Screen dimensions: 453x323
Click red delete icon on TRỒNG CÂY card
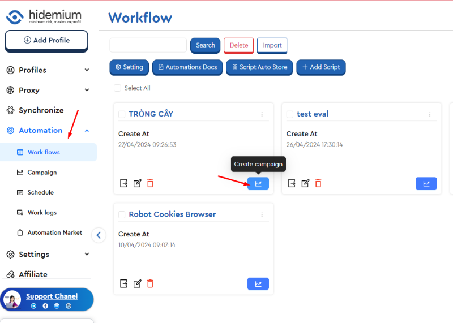(x=150, y=183)
